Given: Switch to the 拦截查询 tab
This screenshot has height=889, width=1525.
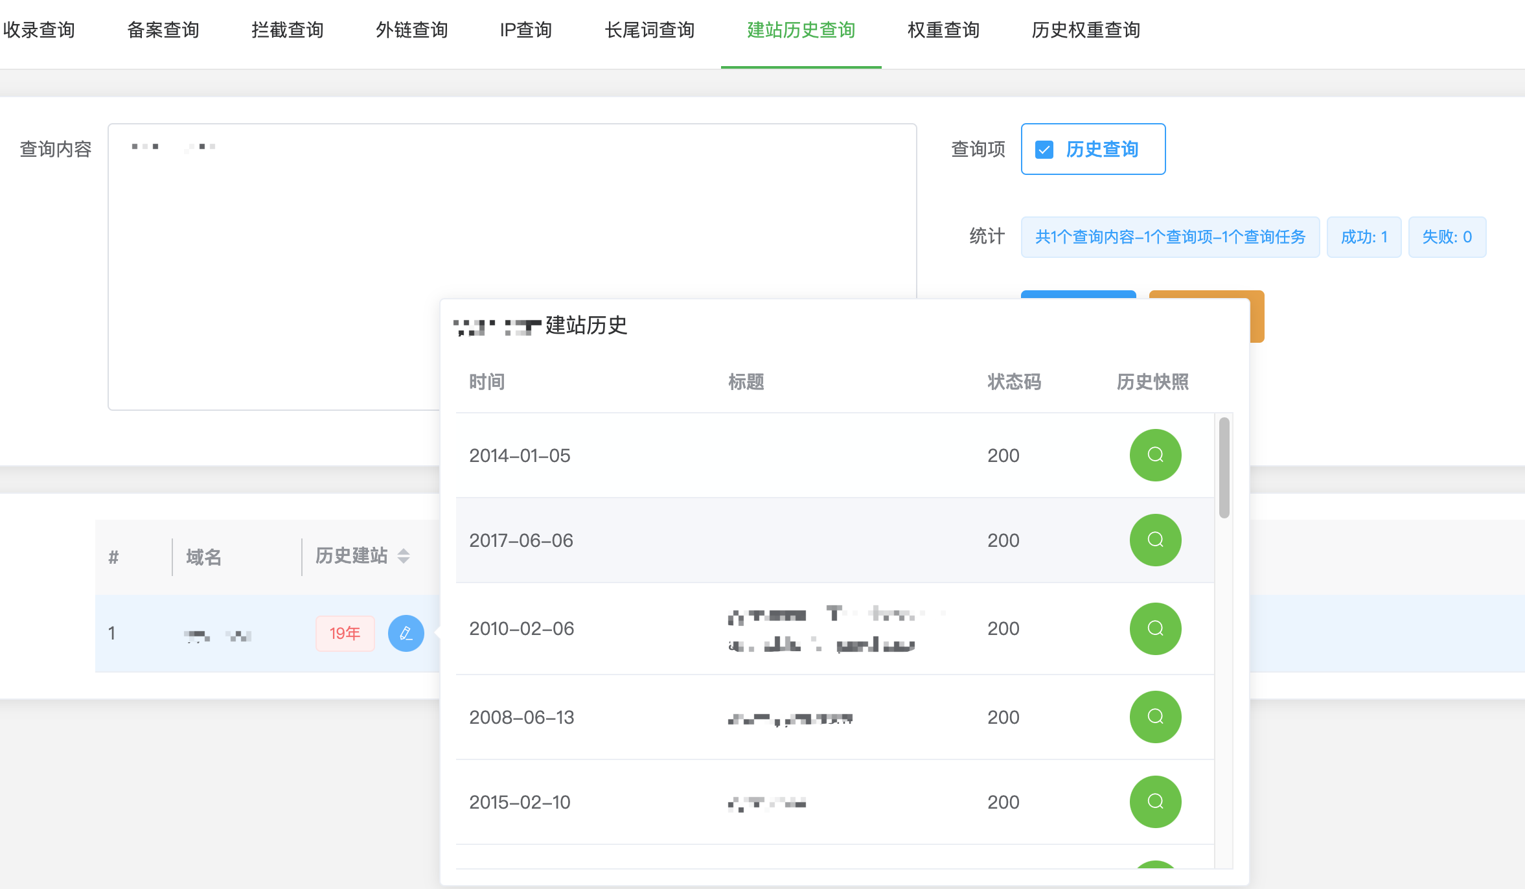Looking at the screenshot, I should click(x=288, y=30).
